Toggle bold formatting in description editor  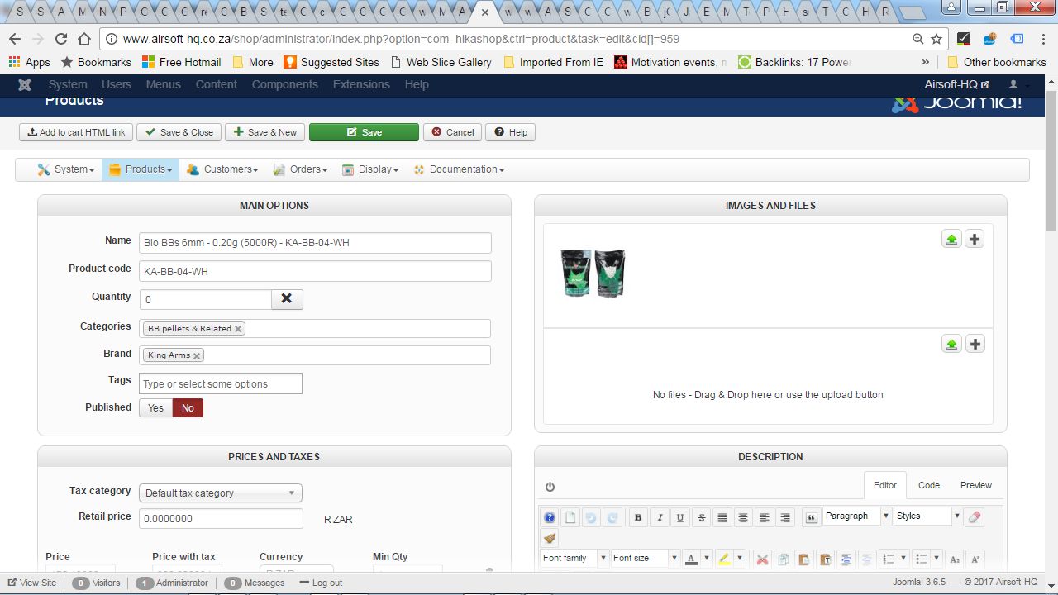pos(638,517)
